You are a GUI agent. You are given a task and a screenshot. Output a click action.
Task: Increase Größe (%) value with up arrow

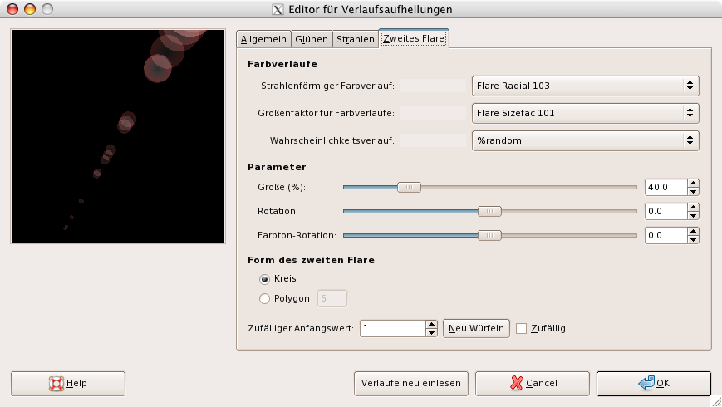coord(693,183)
